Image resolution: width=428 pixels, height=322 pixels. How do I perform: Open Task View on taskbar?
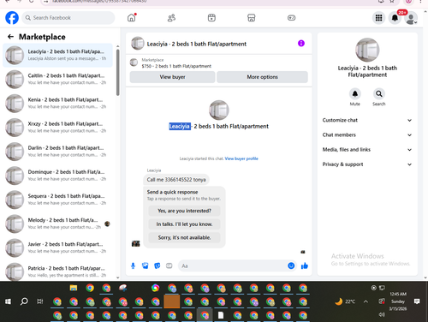[40, 301]
